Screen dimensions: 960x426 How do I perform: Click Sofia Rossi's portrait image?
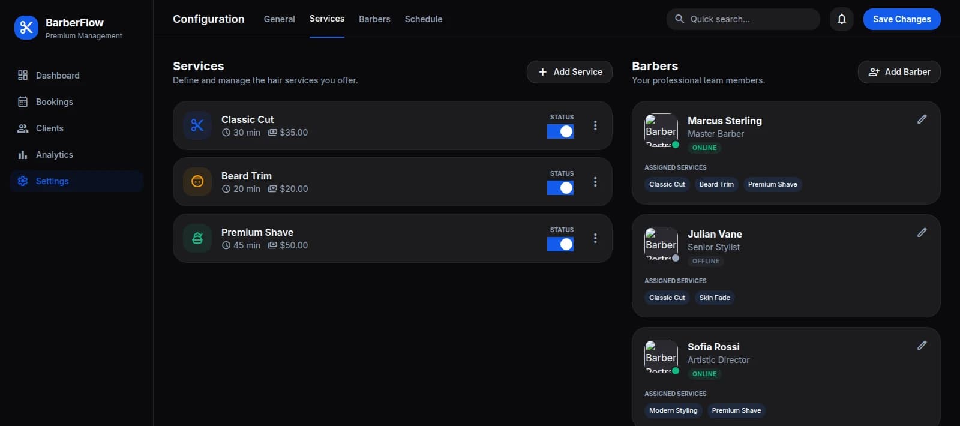(x=661, y=356)
